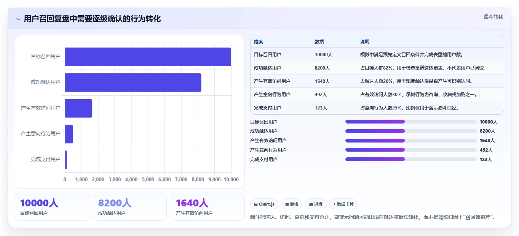
Task: Click the progress bar showing 492人
Action: click(411, 150)
